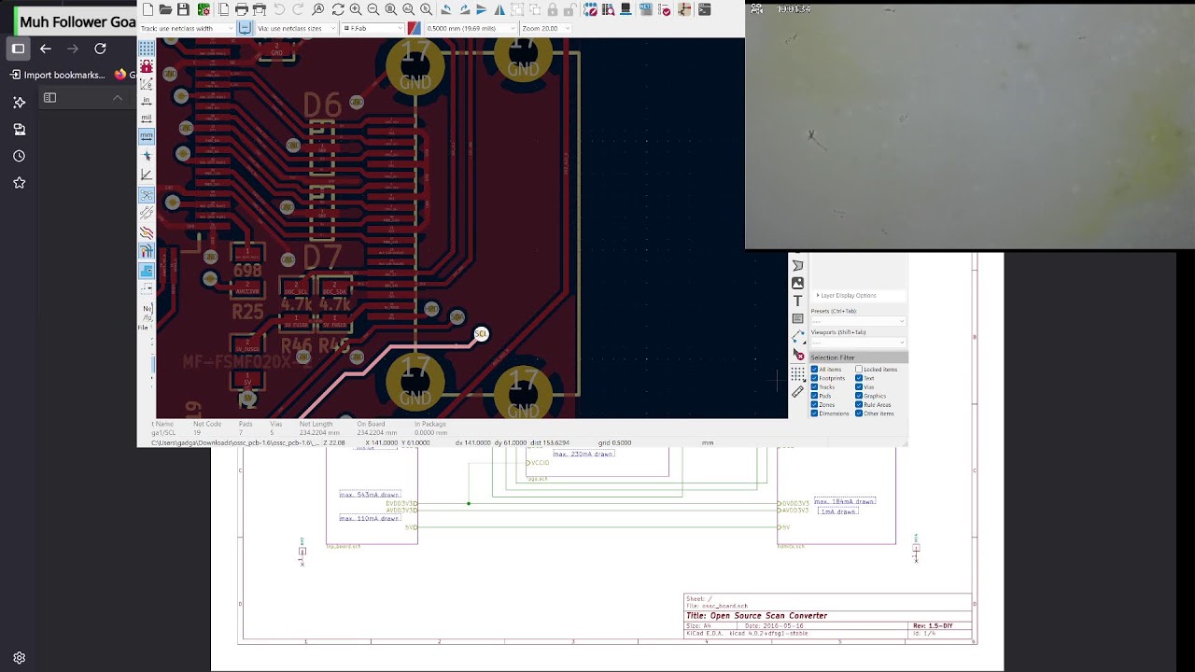The width and height of the screenshot is (1195, 672).
Task: Open Track width dropdown
Action: 188,28
